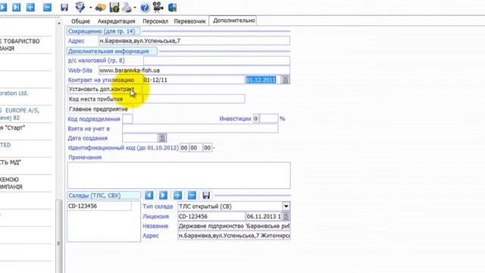Expand the filter tool dropdown arrow
Viewport: 485px width, 273px height.
pyautogui.click(x=90, y=8)
